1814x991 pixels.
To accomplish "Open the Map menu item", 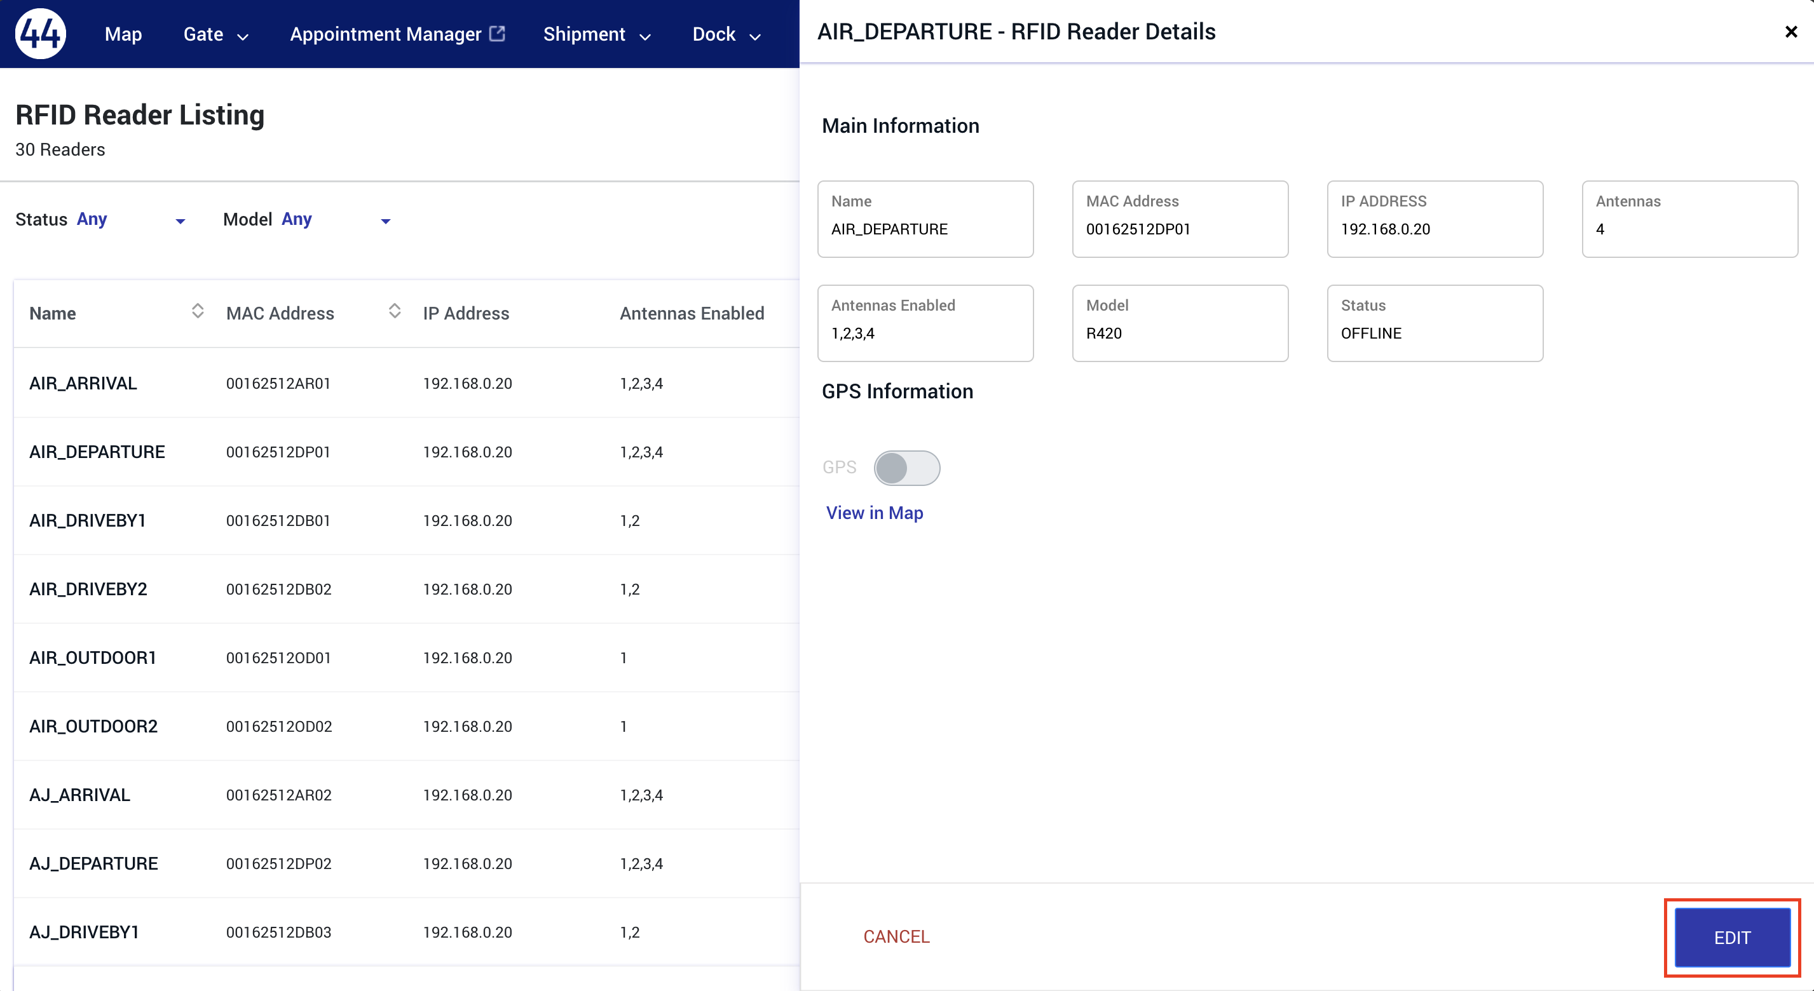I will pos(123,34).
